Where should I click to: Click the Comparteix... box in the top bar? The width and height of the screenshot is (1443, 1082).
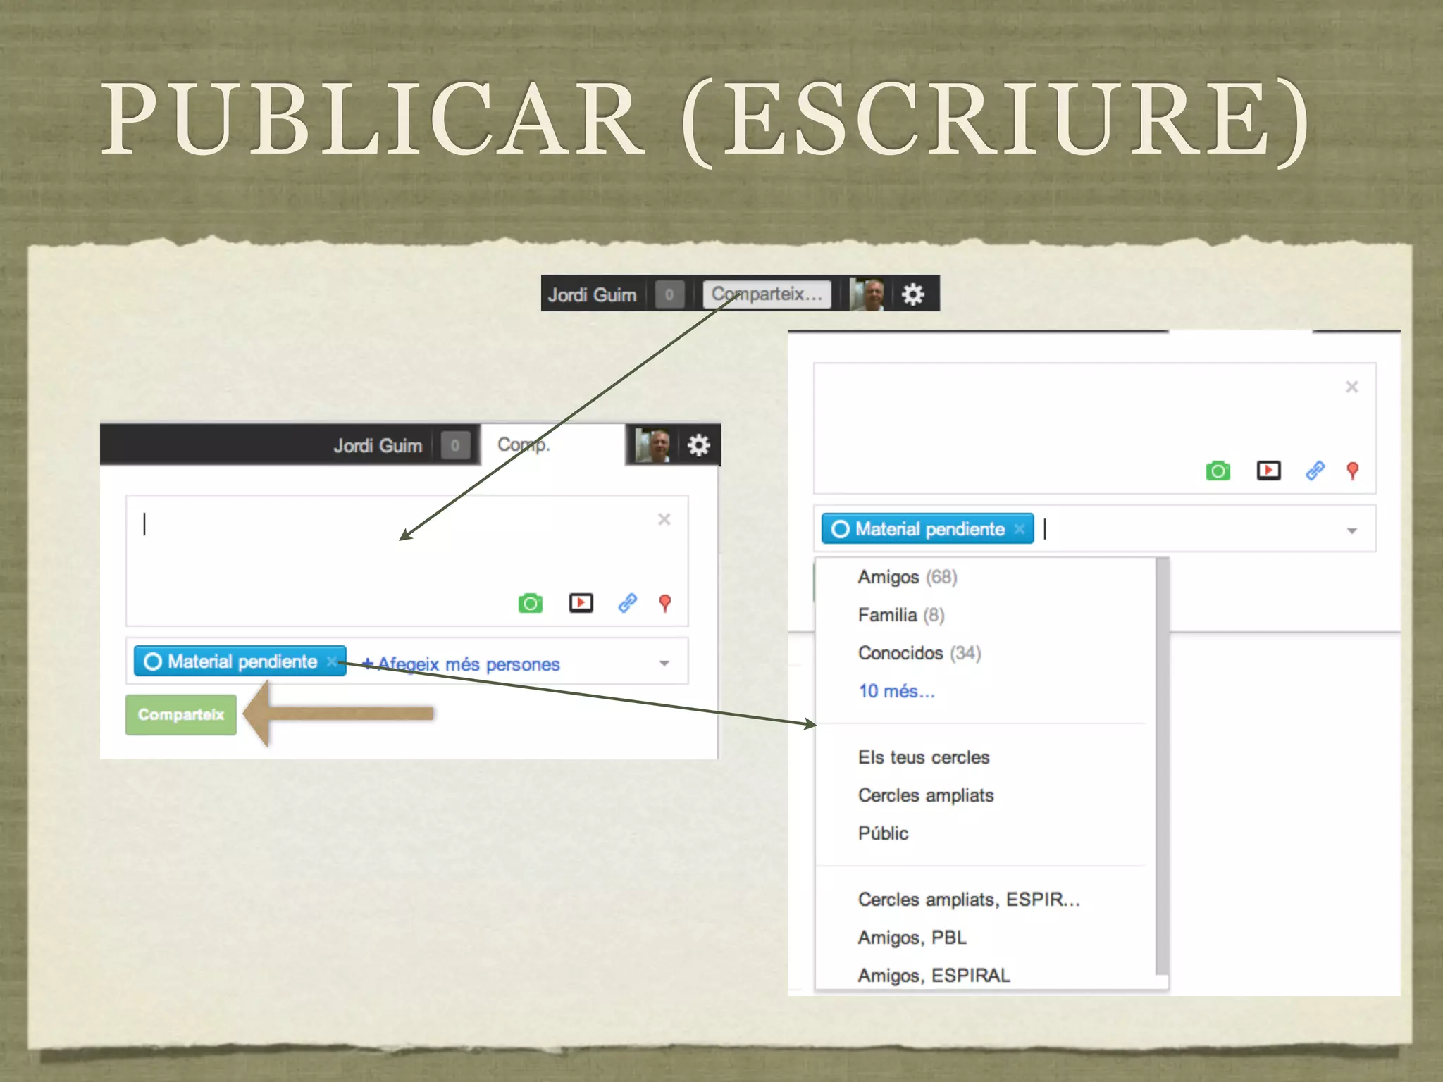(x=767, y=294)
